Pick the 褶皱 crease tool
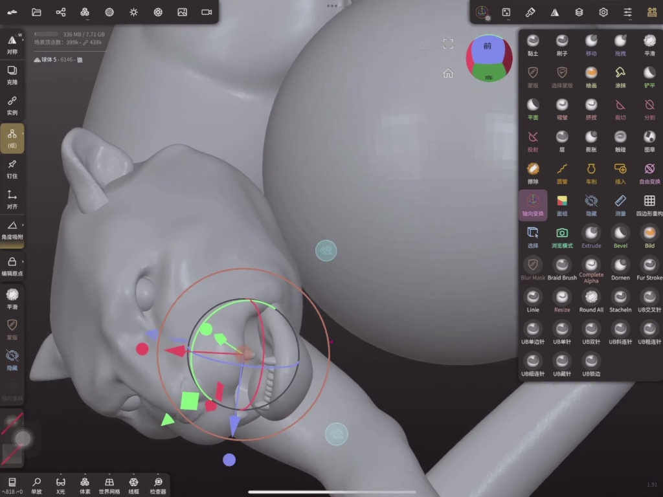 tap(562, 109)
